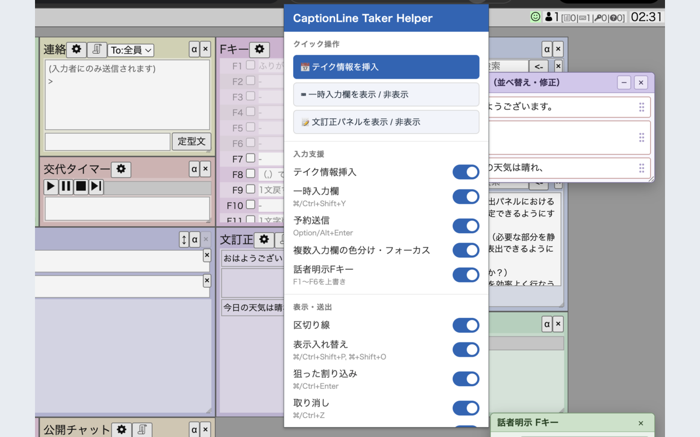The height and width of the screenshot is (437, 700).
Task: Click the 交代タイマー progress bar
Action: [157, 187]
